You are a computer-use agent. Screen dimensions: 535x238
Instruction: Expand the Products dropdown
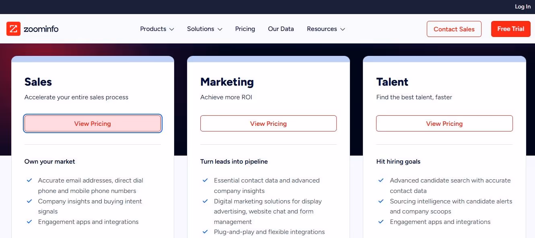pyautogui.click(x=156, y=29)
